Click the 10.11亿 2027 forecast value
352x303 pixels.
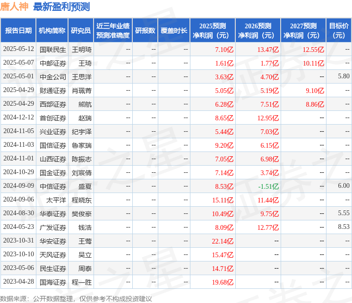[313, 63]
